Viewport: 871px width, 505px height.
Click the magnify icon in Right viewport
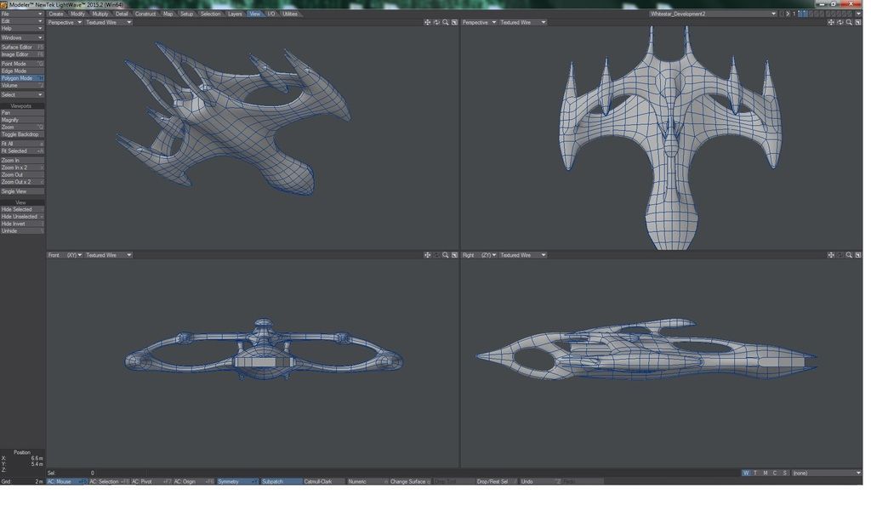pos(849,255)
